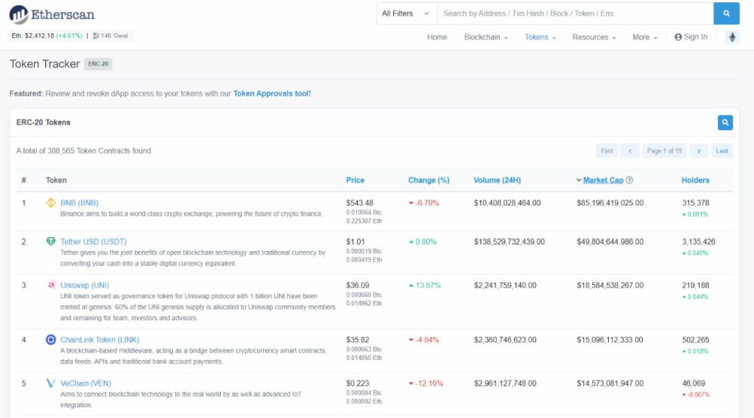Screen dimensions: 754x418
Task: Click the ERC-20 badge beside Token Tracker
Action: (x=98, y=64)
